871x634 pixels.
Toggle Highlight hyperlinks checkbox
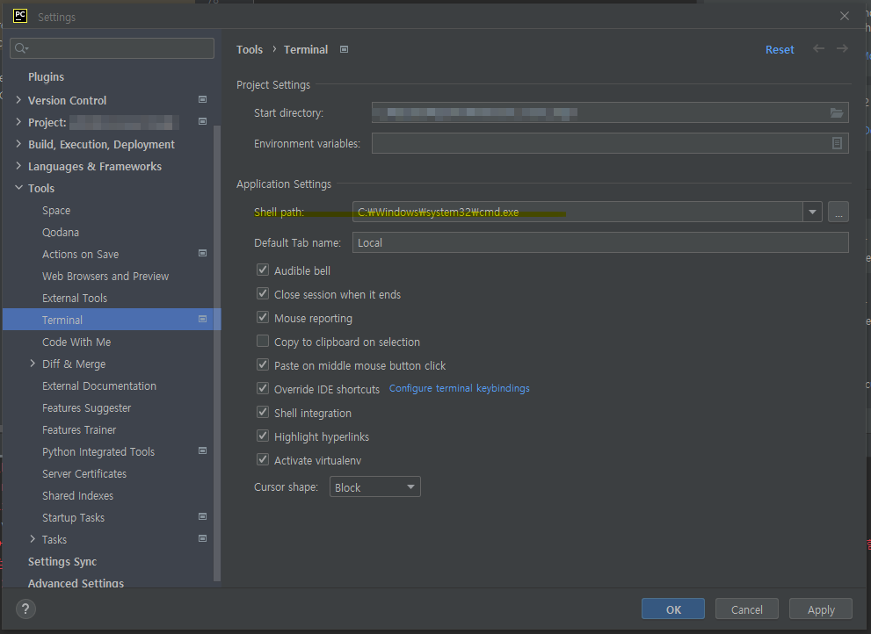tap(263, 436)
